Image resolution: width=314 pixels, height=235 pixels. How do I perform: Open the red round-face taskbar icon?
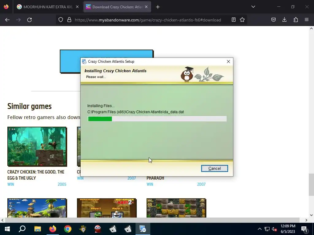click(x=98, y=229)
